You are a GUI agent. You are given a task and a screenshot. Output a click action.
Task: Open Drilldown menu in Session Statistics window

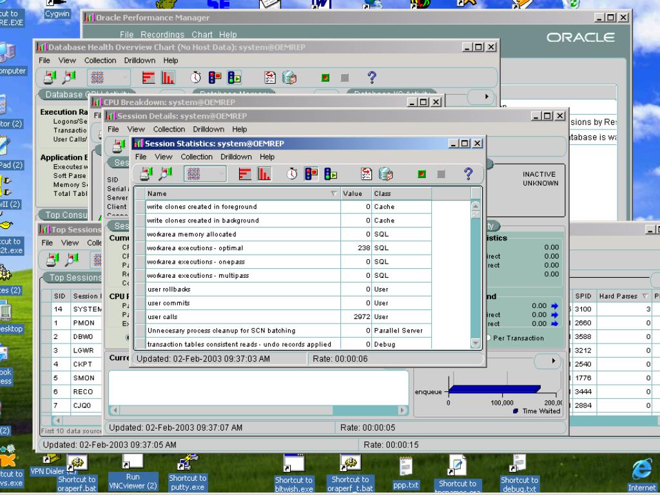[236, 157]
